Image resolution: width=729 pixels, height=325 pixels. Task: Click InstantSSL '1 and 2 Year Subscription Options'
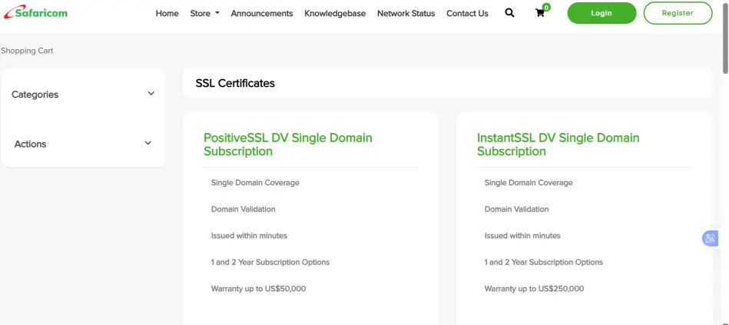tap(544, 262)
